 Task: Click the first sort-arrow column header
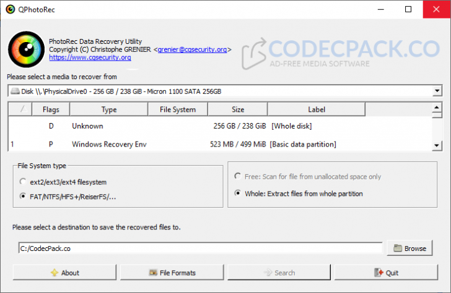click(20, 109)
